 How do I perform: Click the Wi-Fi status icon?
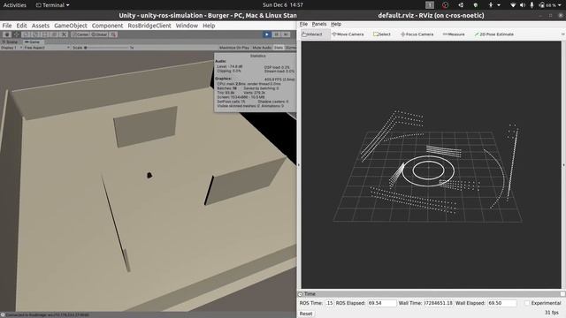tap(513, 5)
